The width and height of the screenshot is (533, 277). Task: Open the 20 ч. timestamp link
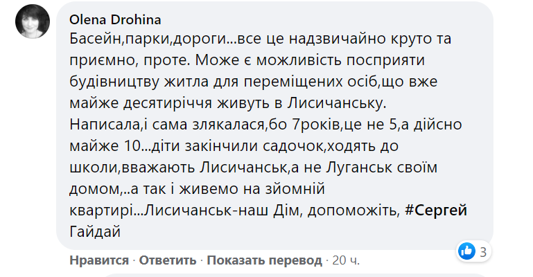click(x=346, y=260)
